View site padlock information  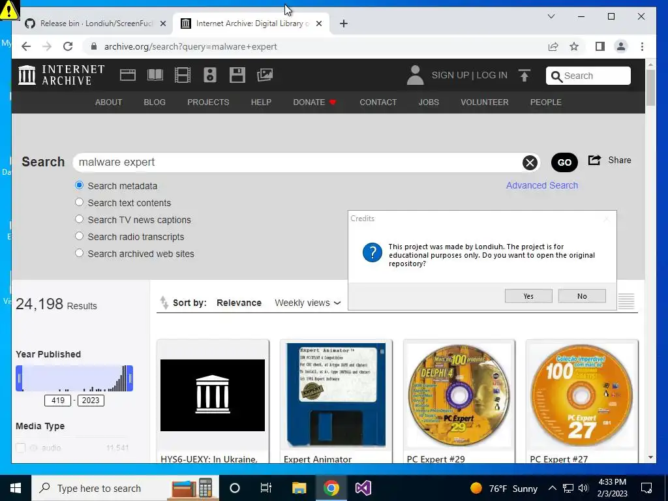[x=94, y=46]
